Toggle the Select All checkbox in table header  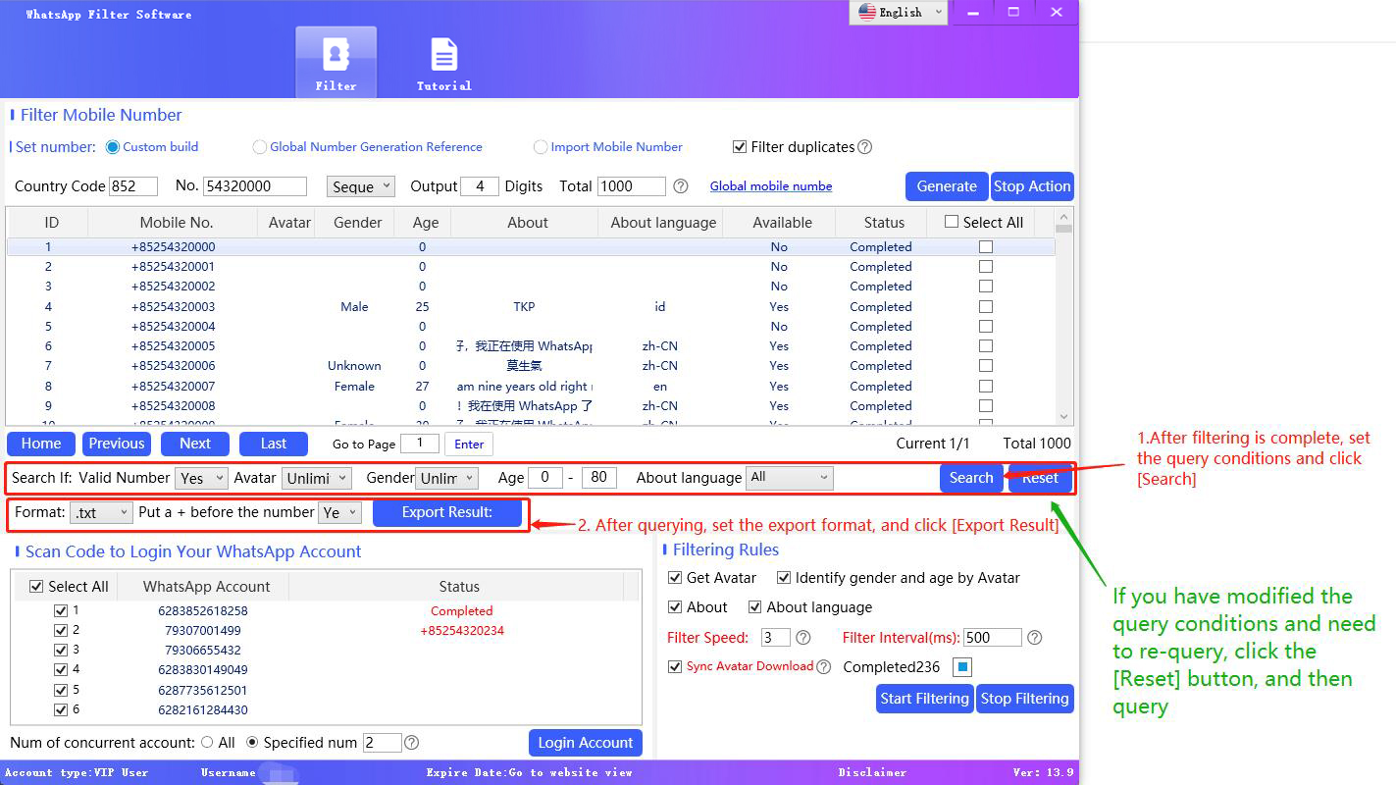coord(951,222)
